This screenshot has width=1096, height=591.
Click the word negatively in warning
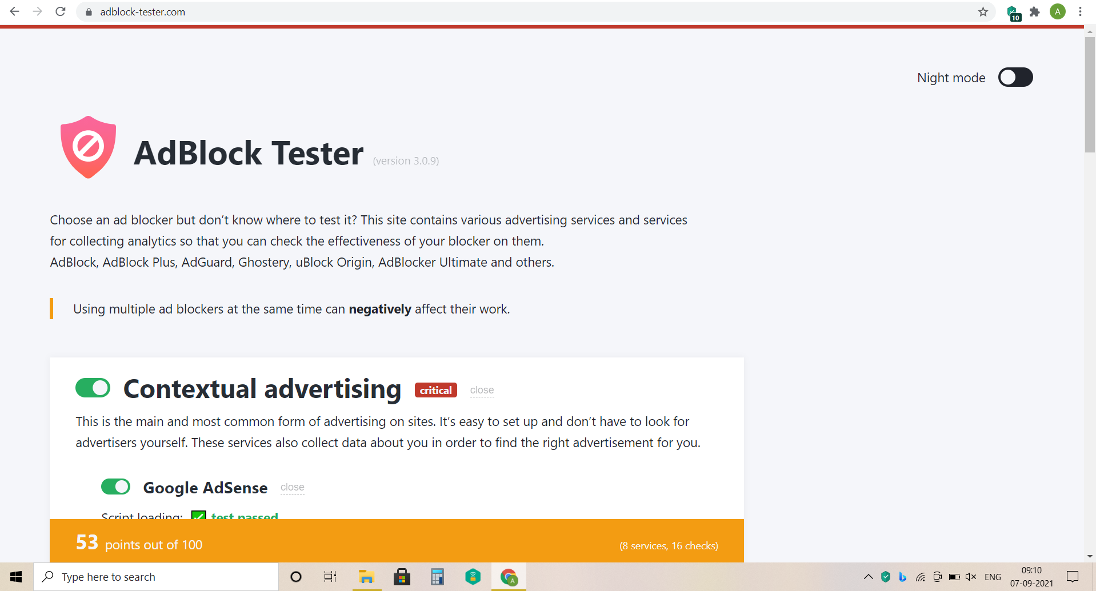coord(380,309)
